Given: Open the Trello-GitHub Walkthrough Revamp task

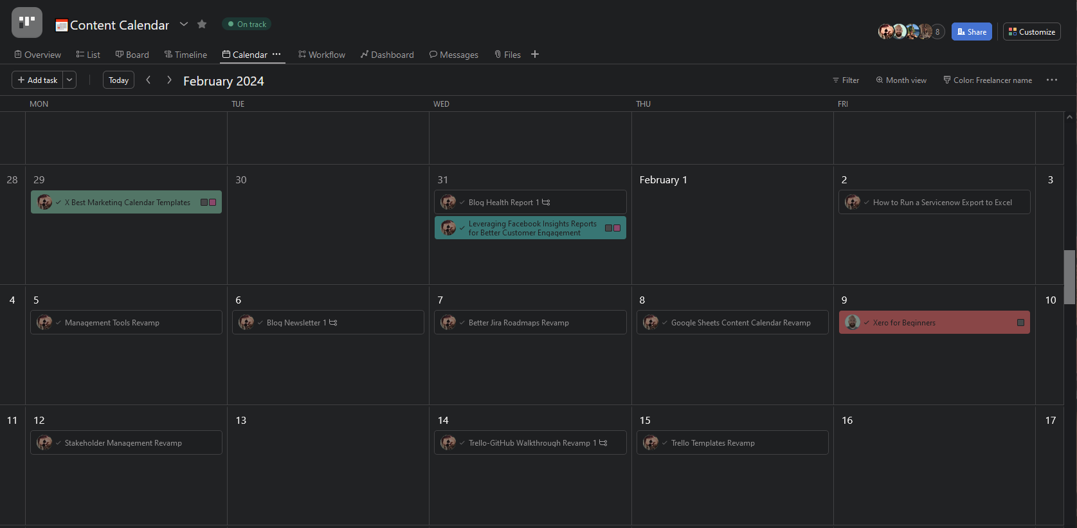Looking at the screenshot, I should click(x=530, y=442).
